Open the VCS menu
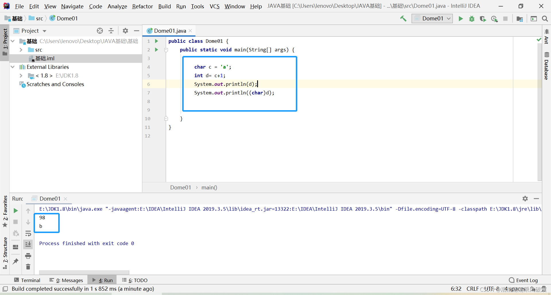Screen dimensions: 551x295 pyautogui.click(x=214, y=6)
